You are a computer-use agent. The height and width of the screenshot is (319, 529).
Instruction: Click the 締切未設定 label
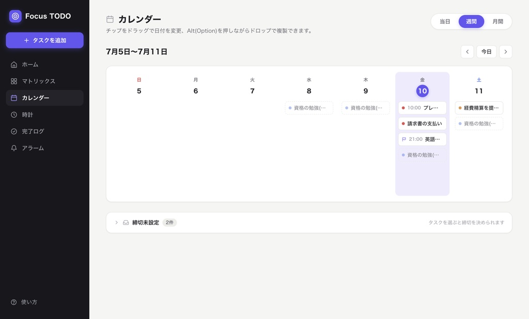coord(145,222)
